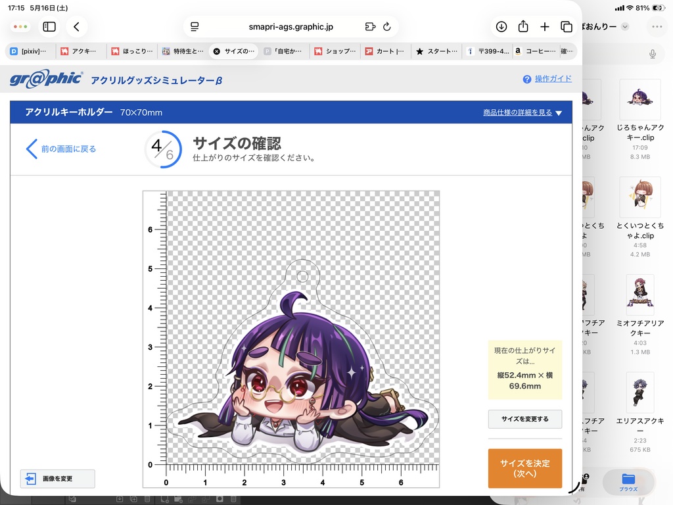Open じろちゃんアクキー.clip file in Files
The image size is (673, 505).
[640, 120]
